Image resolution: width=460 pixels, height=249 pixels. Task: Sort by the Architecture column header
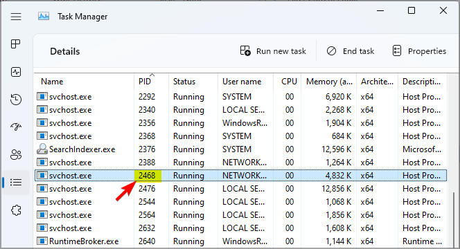(378, 82)
